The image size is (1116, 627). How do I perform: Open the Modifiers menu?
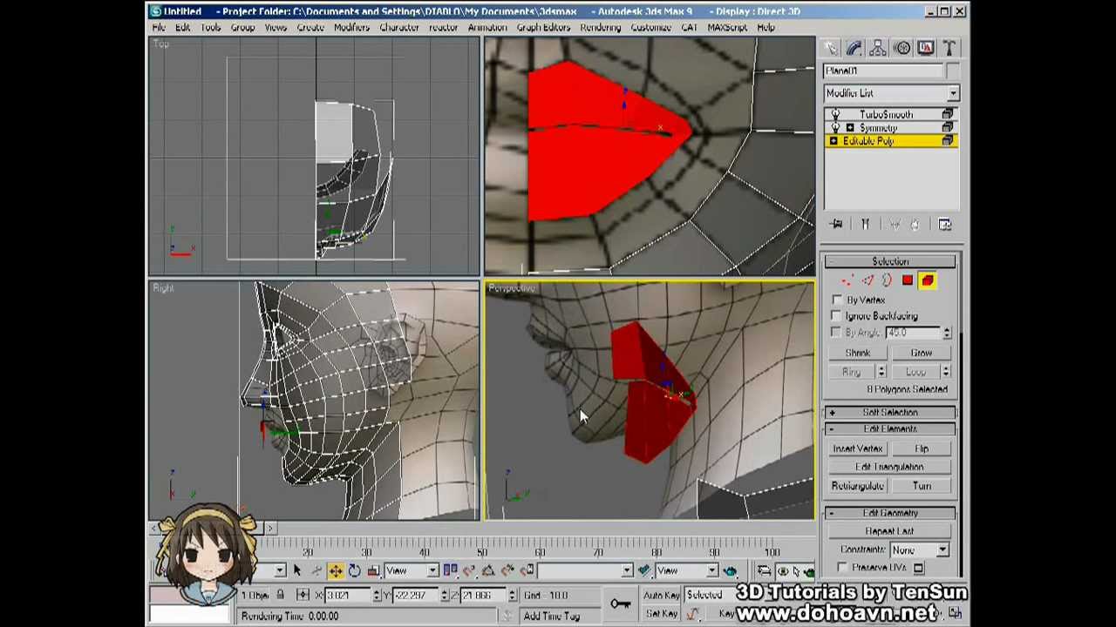[351, 27]
